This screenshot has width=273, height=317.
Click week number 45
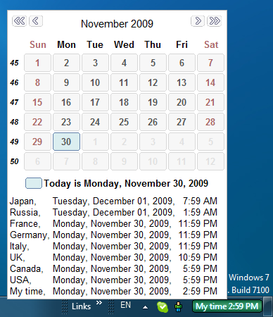(x=14, y=63)
